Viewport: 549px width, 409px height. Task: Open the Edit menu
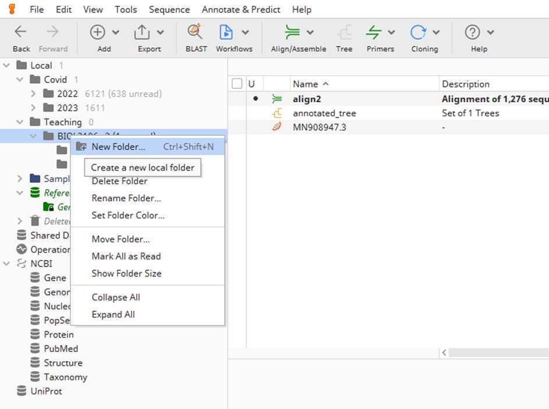tap(64, 9)
